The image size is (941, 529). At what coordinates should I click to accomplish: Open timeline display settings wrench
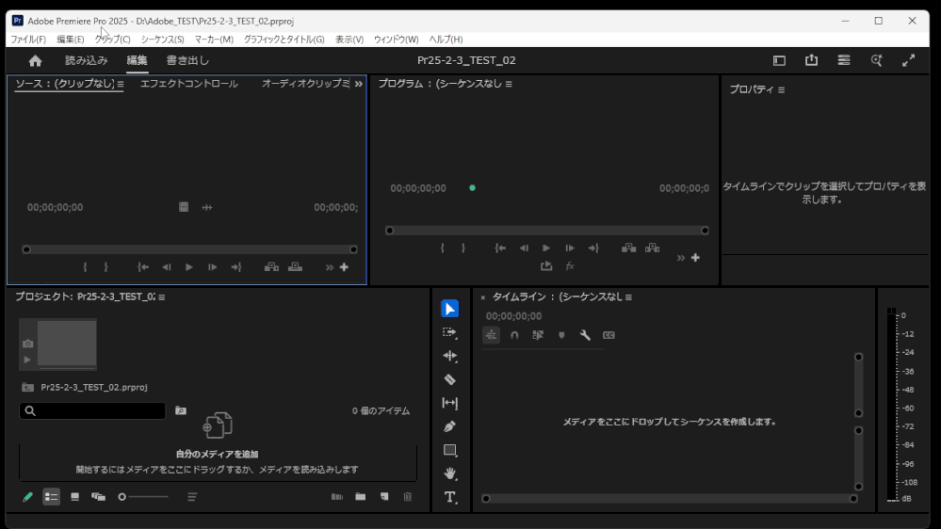click(585, 335)
